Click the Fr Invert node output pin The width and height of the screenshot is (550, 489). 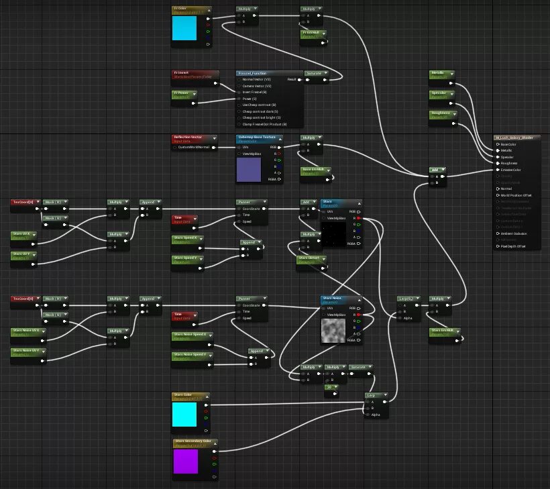point(215,83)
